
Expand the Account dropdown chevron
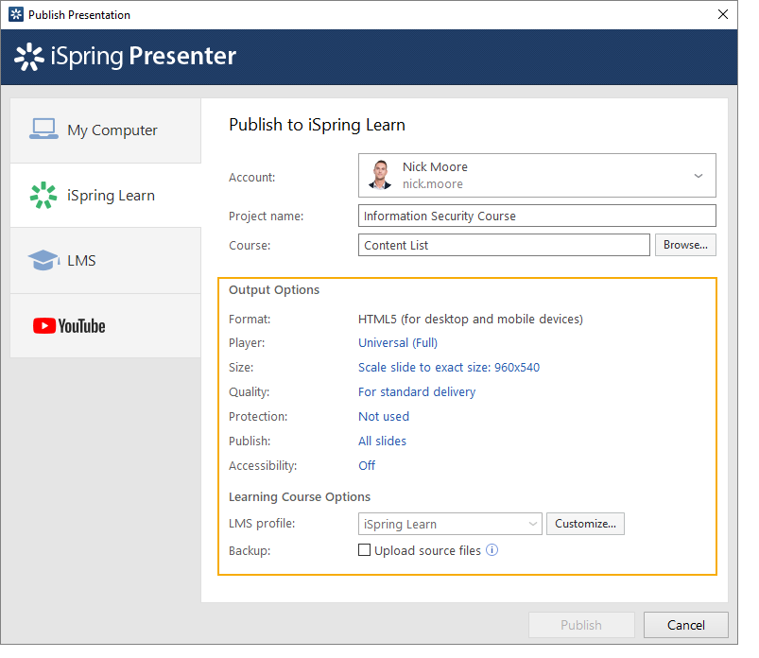698,176
